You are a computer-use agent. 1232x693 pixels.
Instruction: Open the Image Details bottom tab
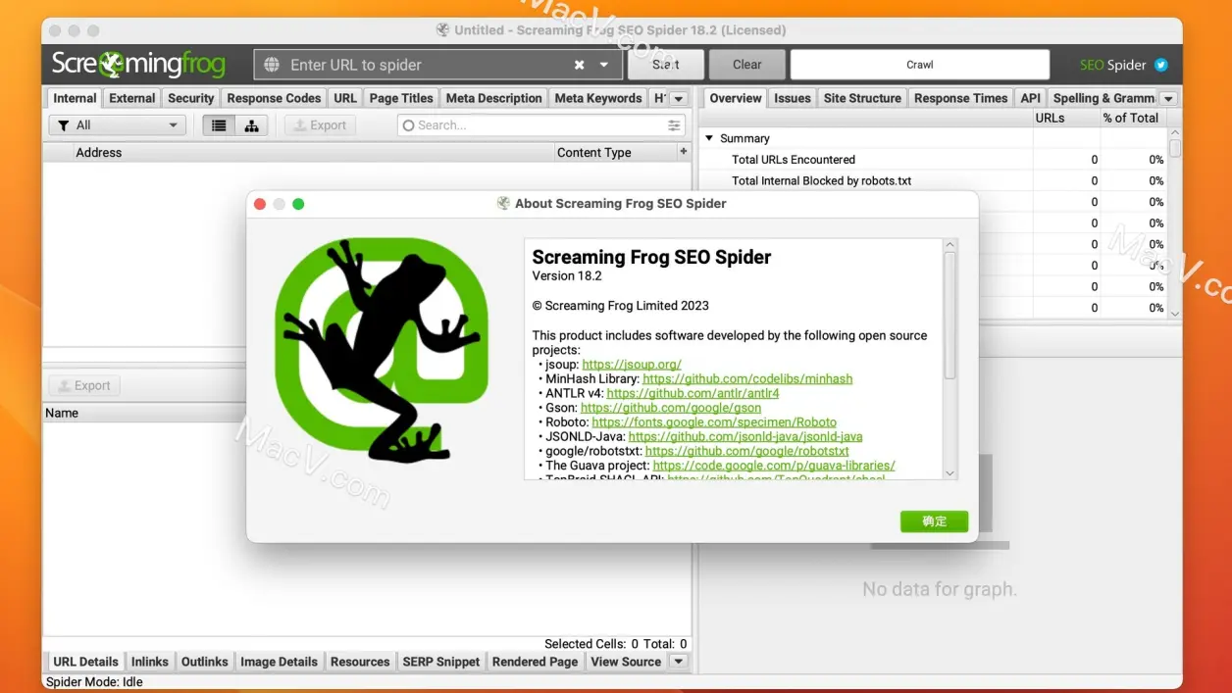coord(279,662)
